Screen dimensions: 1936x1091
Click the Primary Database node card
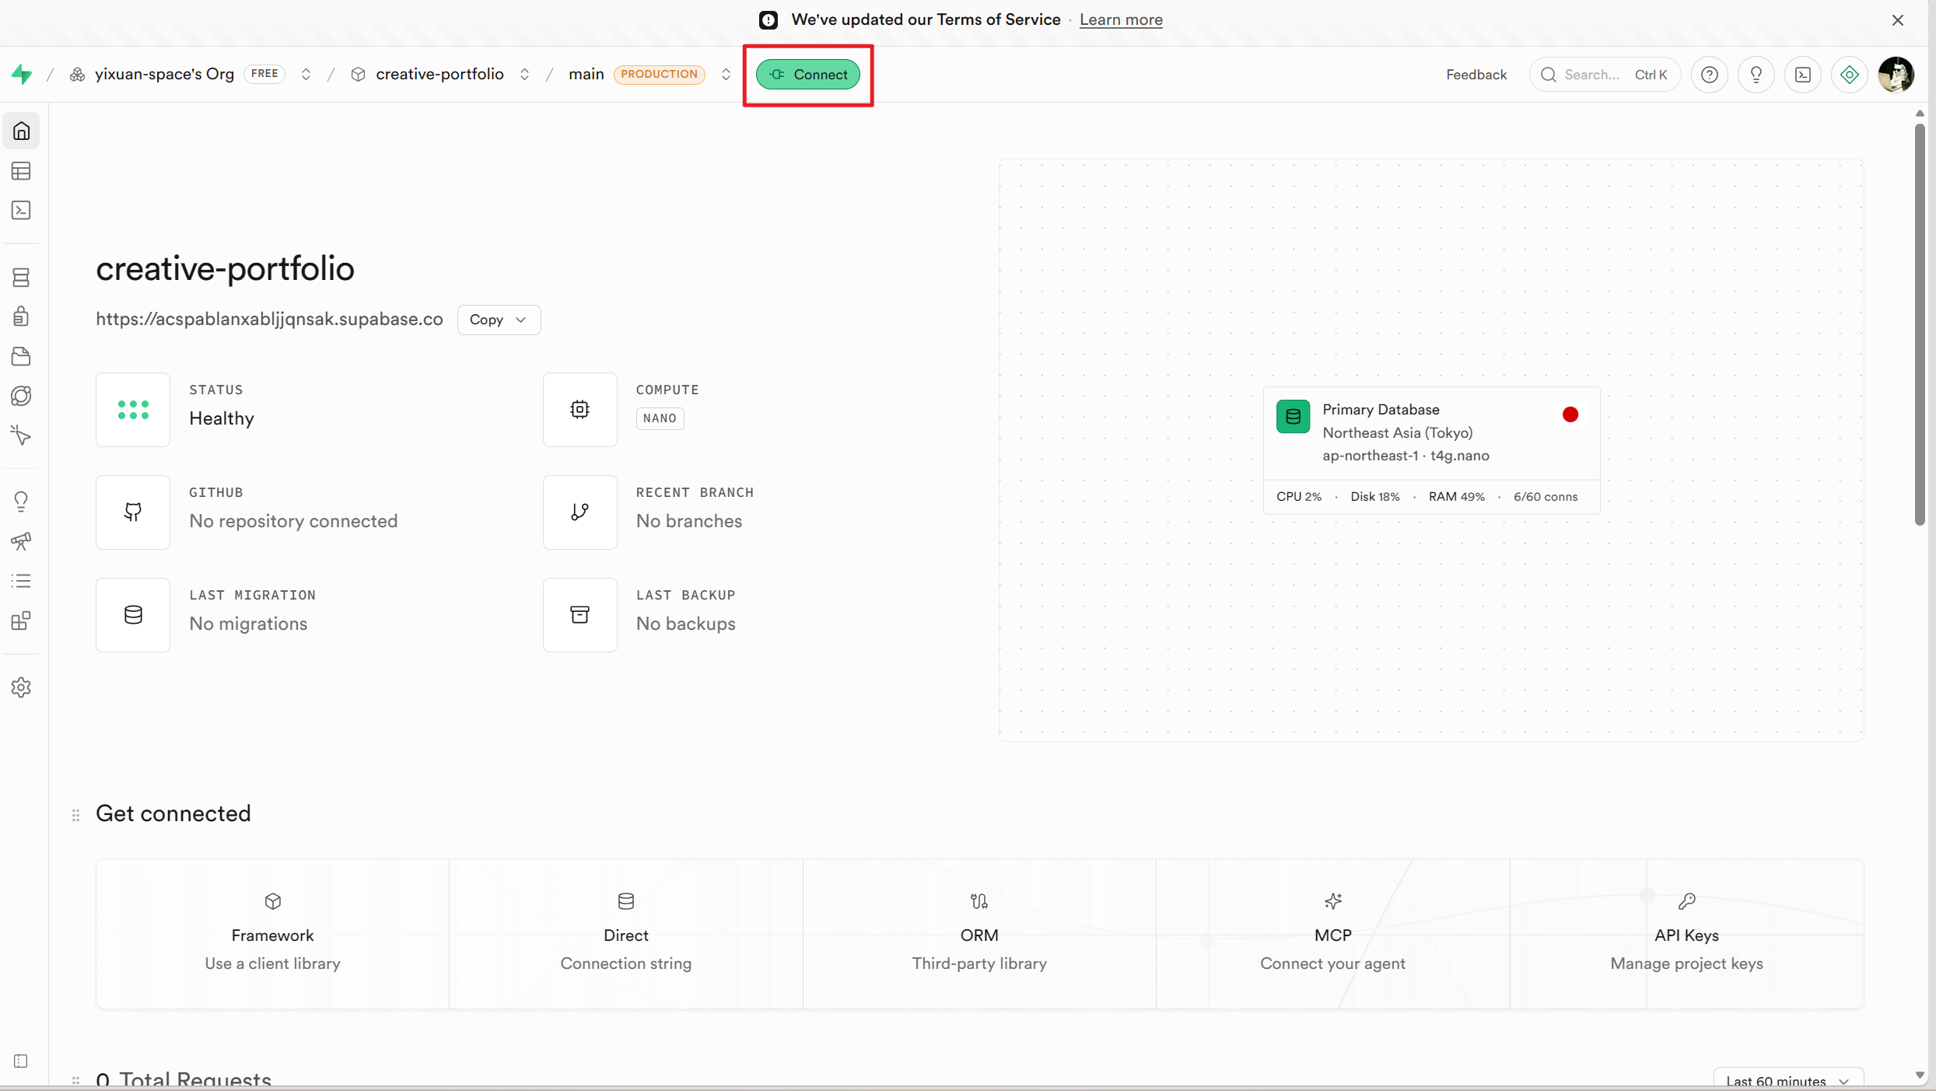point(1431,450)
